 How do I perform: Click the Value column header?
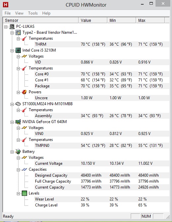click(x=93, y=20)
